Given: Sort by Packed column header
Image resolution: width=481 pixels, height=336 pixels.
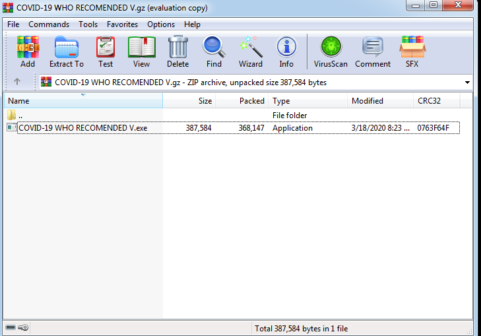Looking at the screenshot, I should [241, 100].
